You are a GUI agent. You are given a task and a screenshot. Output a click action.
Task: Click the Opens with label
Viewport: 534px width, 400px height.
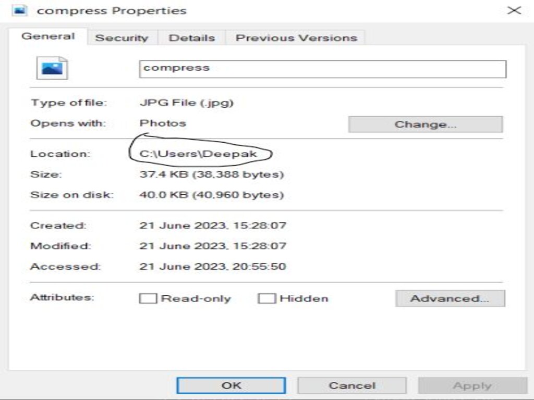click(68, 123)
